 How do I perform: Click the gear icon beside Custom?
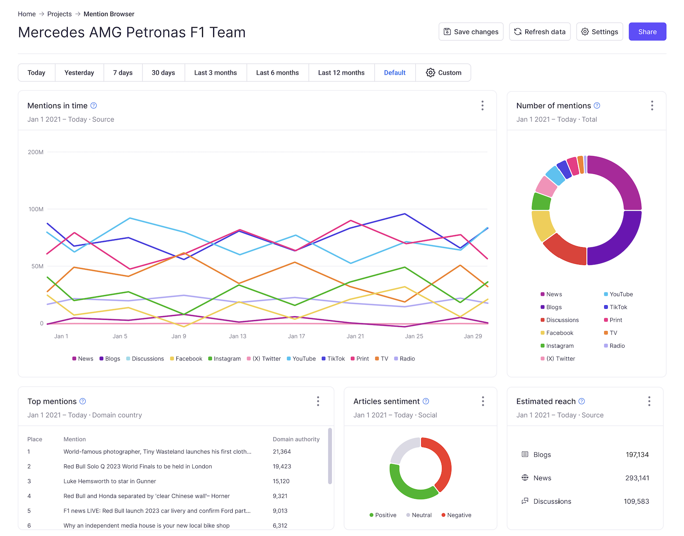click(x=431, y=73)
